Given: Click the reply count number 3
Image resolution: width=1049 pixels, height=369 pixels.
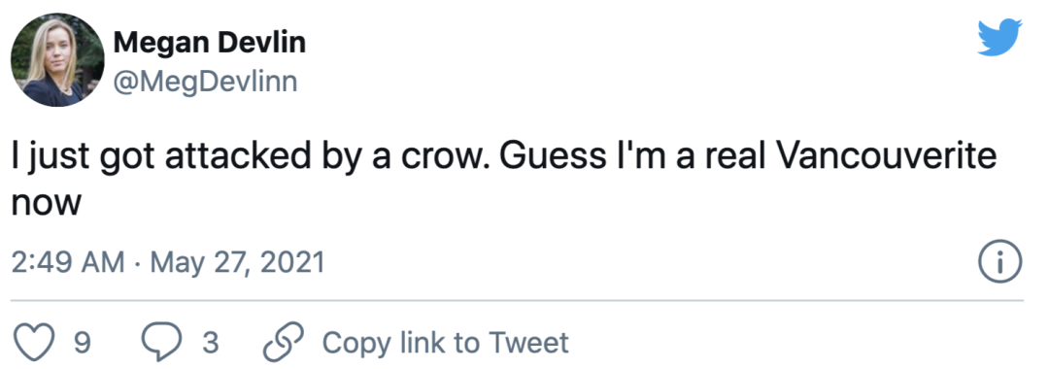Looking at the screenshot, I should click(210, 343).
